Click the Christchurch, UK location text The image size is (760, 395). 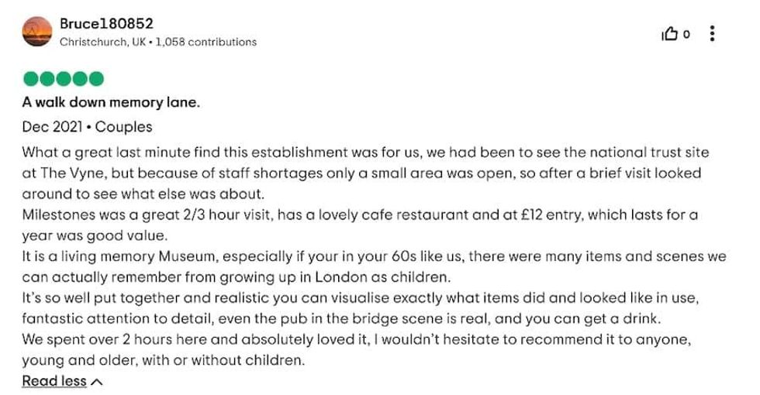(x=103, y=42)
